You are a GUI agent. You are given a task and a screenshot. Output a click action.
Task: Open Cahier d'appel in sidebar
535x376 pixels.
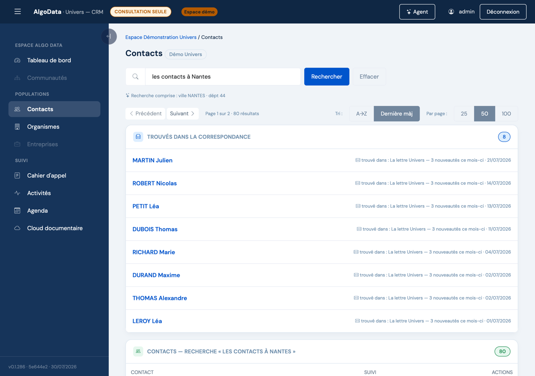[54, 175]
